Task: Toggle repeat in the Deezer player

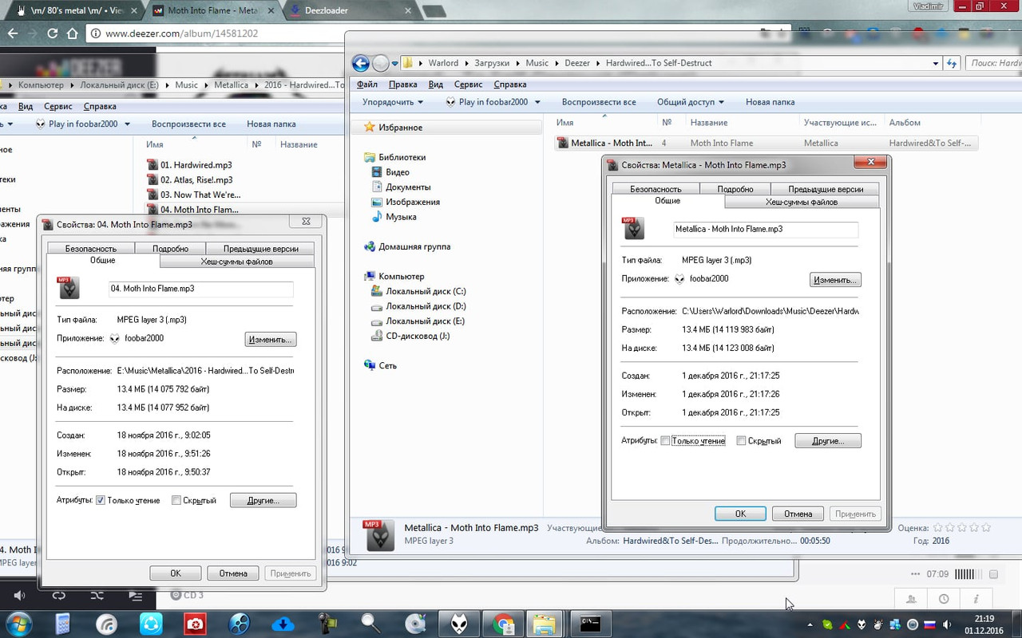Action: (x=58, y=595)
